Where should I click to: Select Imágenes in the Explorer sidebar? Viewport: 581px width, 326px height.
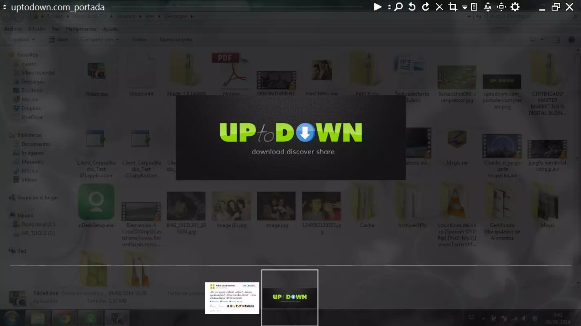click(x=32, y=153)
